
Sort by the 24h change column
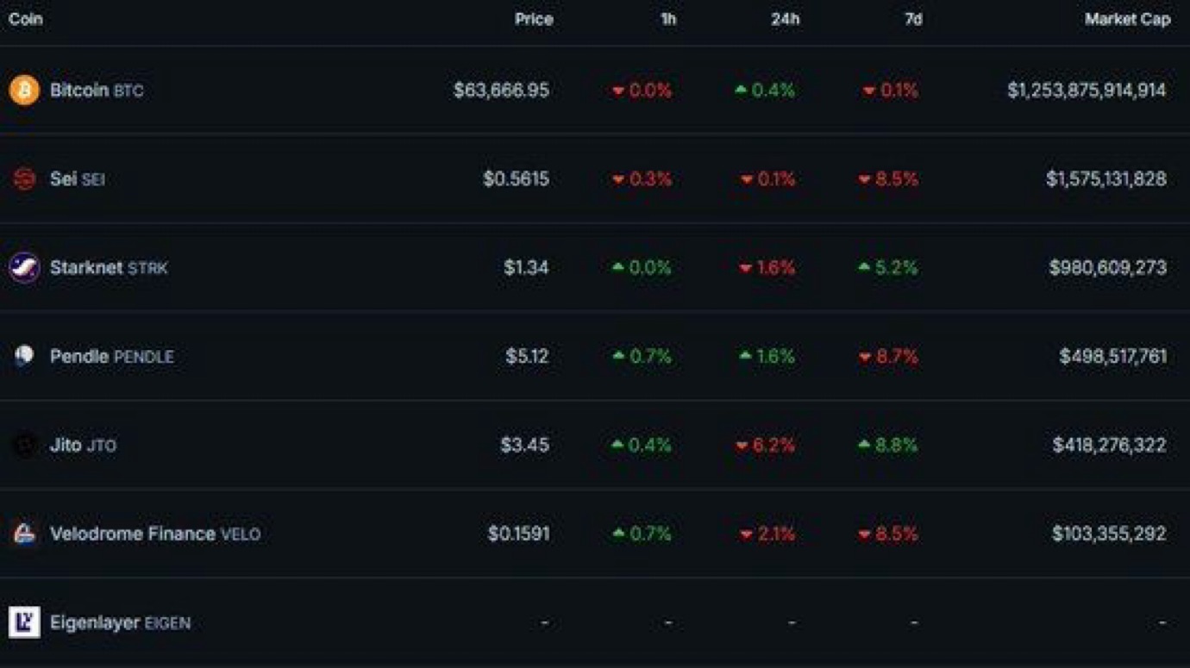[x=785, y=19]
